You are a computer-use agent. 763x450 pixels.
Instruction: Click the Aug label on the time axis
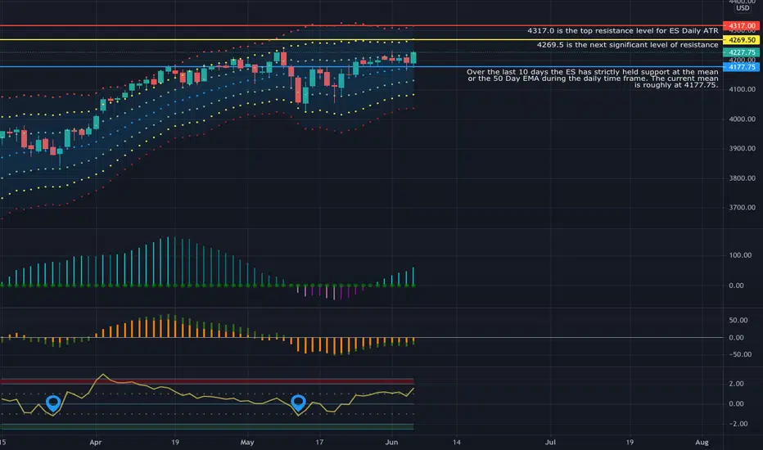pos(702,442)
